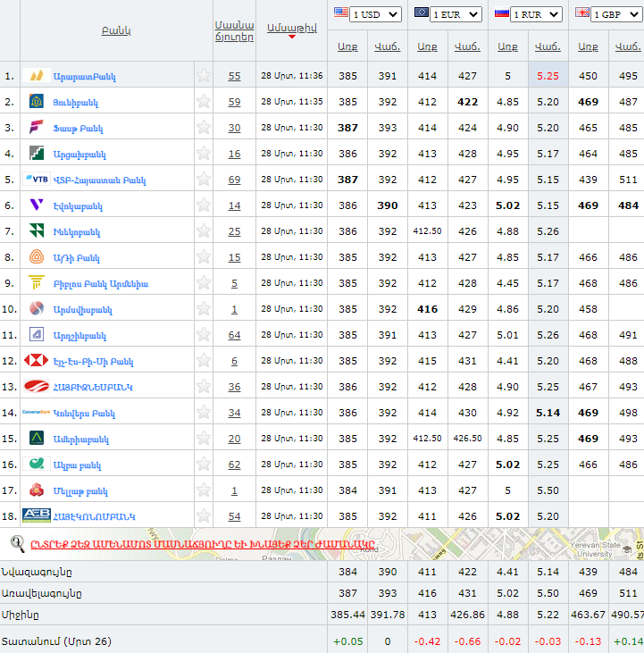644x653 pixels.
Task: Mark Էվոկաբանկ with the star
Action: [x=204, y=205]
